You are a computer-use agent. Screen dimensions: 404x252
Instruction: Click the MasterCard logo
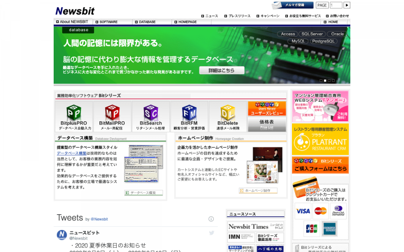(320, 211)
